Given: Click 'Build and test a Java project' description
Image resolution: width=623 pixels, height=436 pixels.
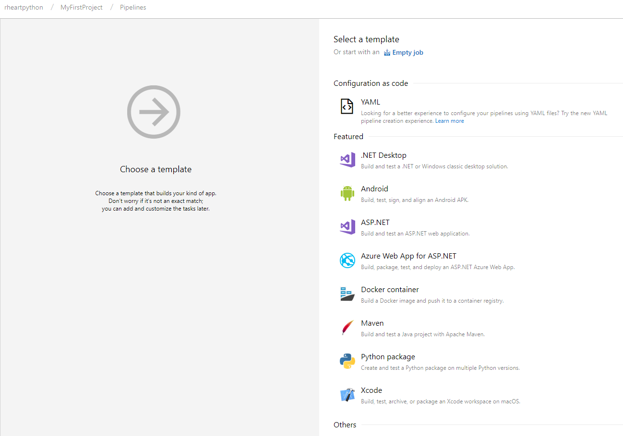Looking at the screenshot, I should coord(423,334).
